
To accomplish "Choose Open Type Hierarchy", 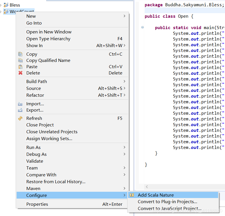I will (72, 39).
